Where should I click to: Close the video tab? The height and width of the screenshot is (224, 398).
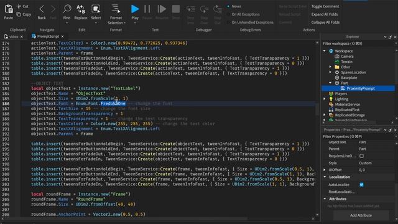tap(22, 37)
